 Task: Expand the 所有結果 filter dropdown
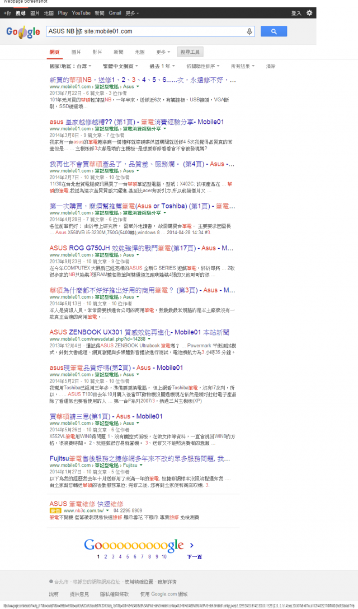[242, 66]
